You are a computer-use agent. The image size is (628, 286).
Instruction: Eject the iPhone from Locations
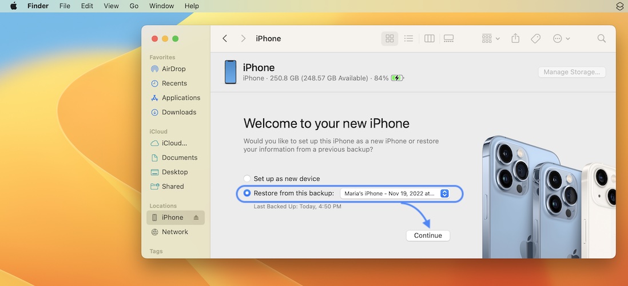(x=196, y=217)
